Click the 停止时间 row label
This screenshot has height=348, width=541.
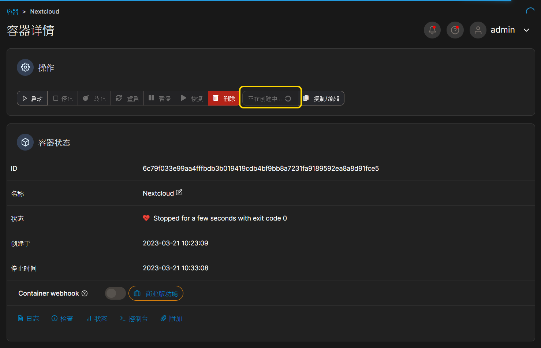24,269
